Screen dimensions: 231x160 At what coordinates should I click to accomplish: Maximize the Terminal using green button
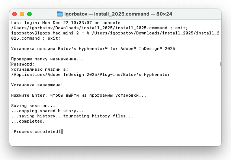point(29,14)
